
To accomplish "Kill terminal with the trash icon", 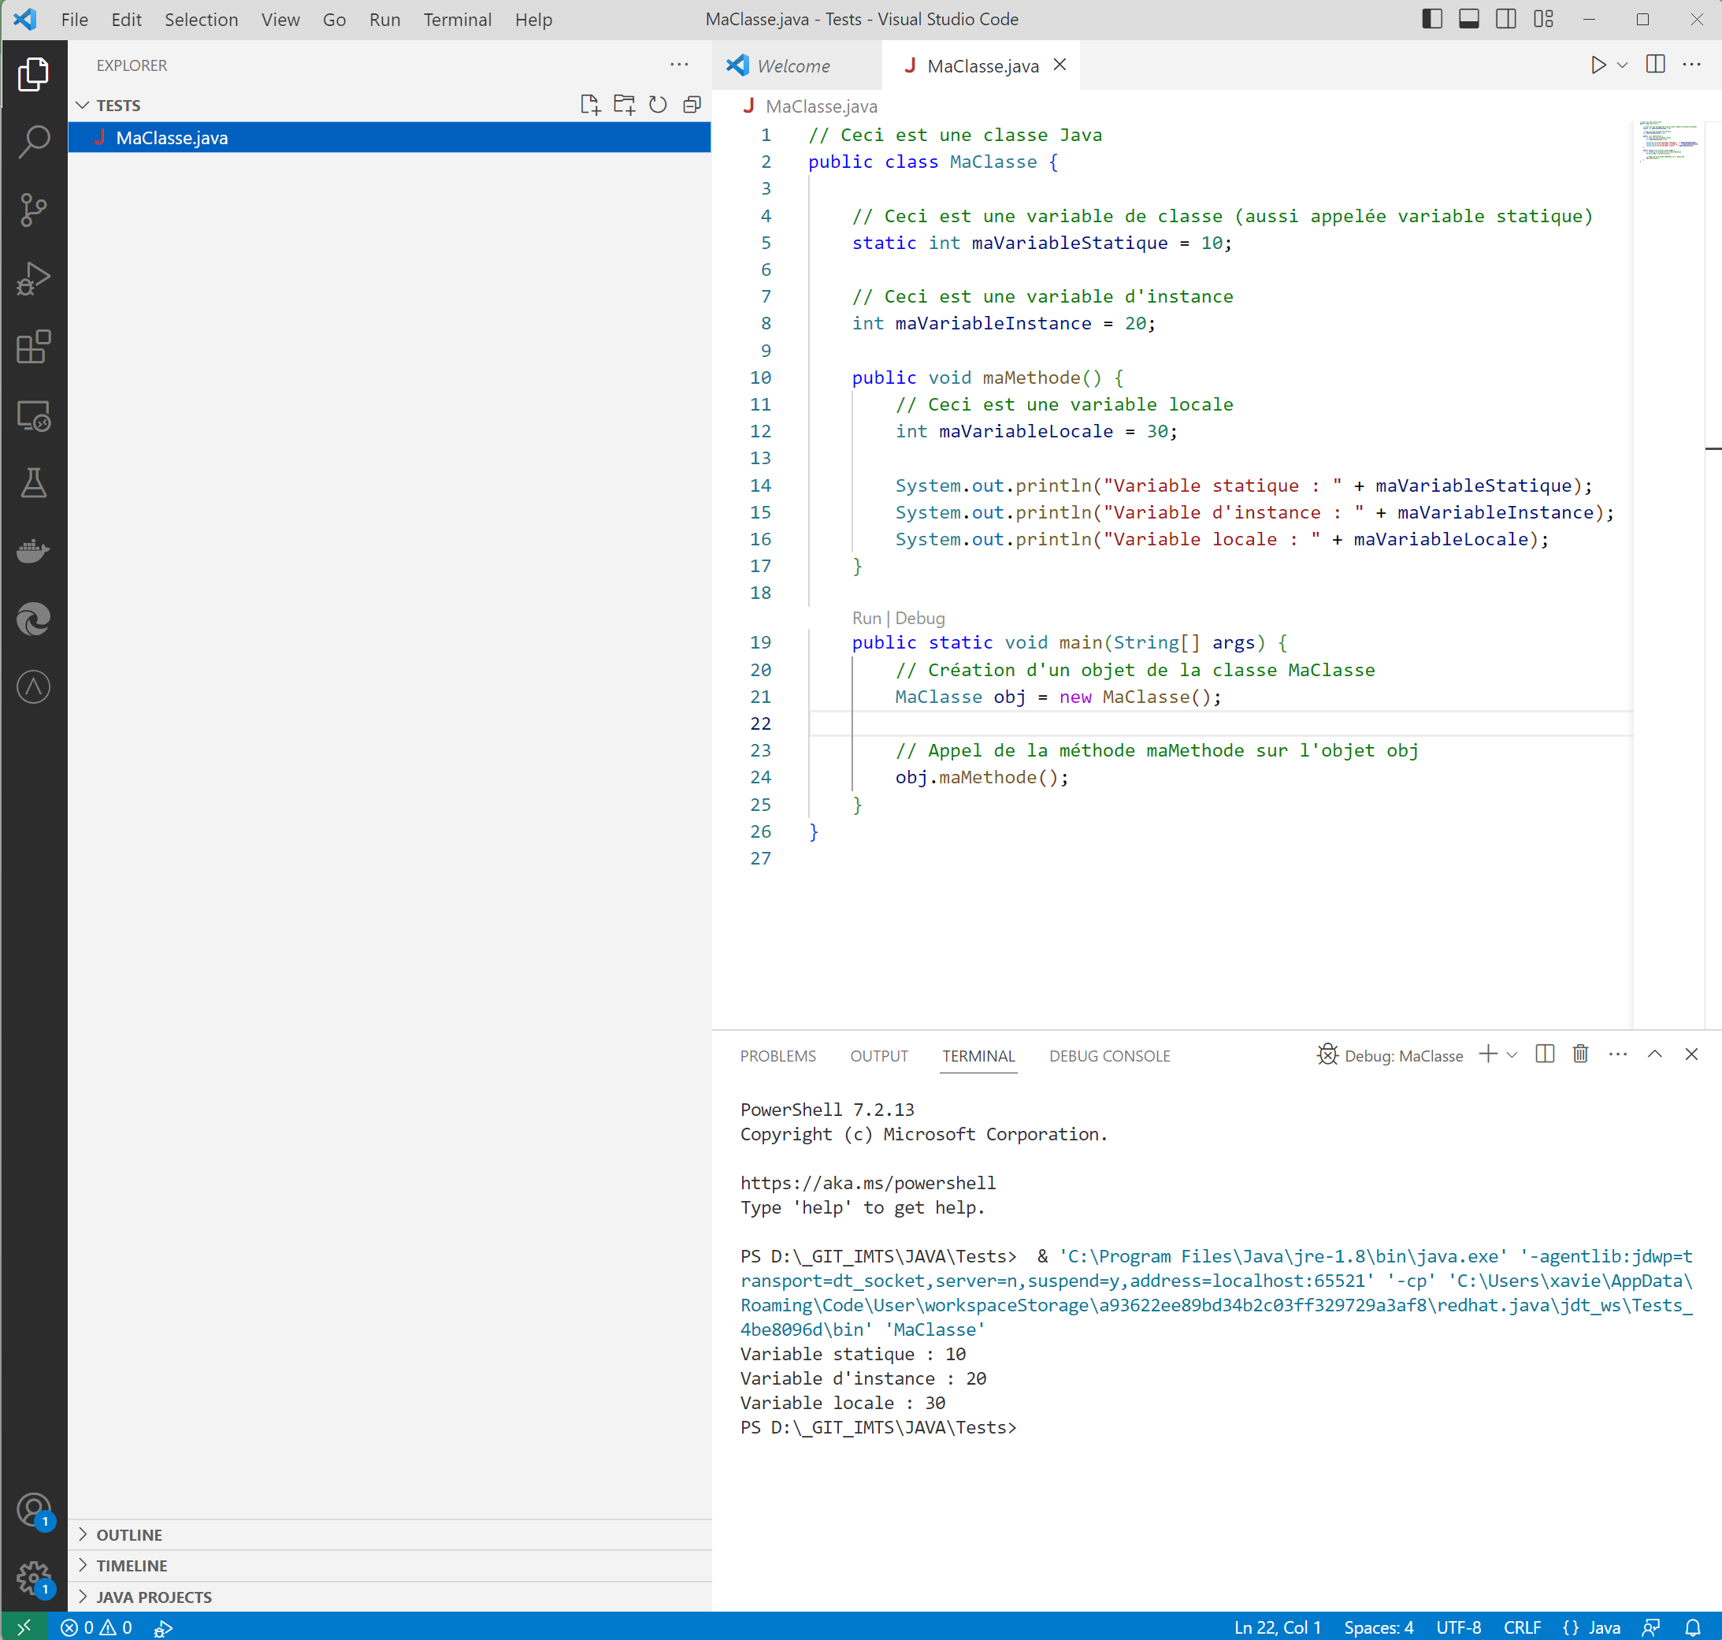I will click(1579, 1054).
